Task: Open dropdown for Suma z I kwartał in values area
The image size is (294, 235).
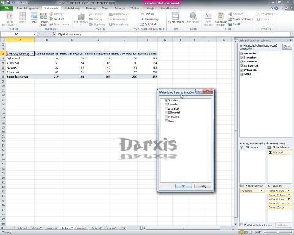Action: [x=288, y=191]
